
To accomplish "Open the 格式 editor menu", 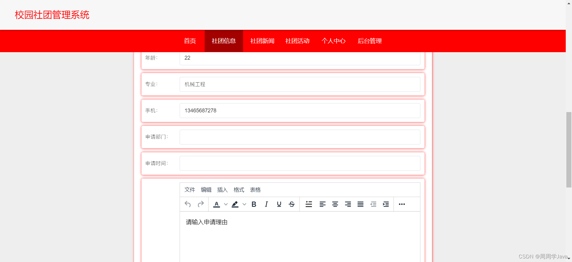I will [239, 190].
